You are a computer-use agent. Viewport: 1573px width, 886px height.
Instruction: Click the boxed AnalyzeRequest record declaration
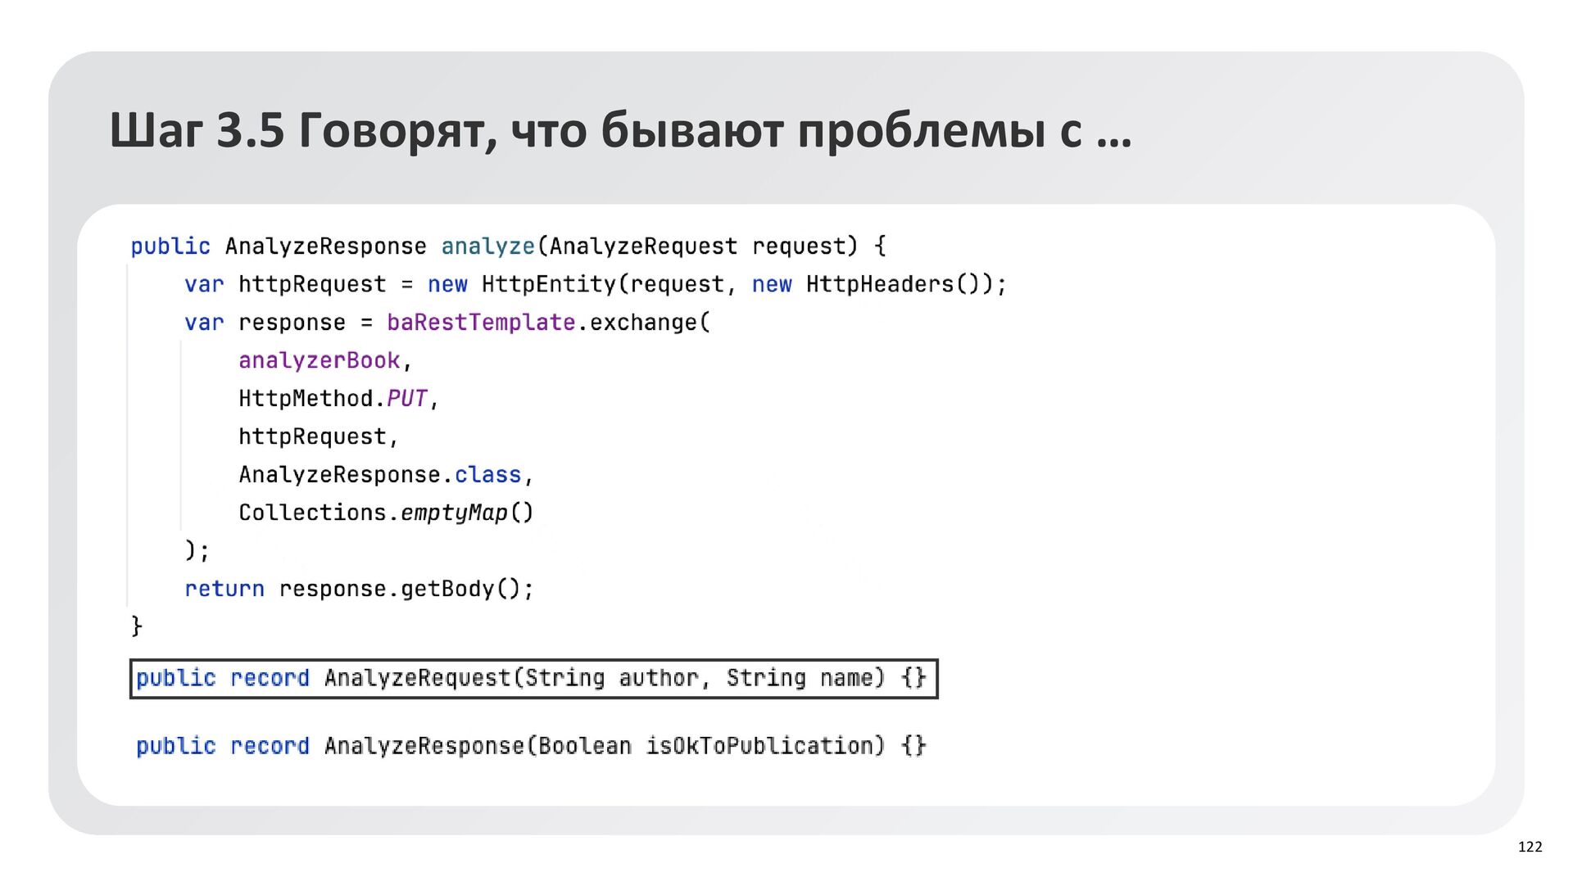pyautogui.click(x=533, y=679)
